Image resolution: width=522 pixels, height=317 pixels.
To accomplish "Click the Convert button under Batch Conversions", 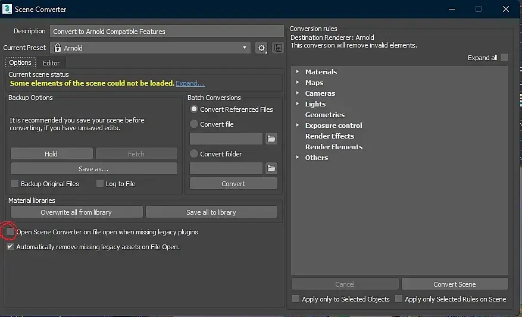I will 233,184.
